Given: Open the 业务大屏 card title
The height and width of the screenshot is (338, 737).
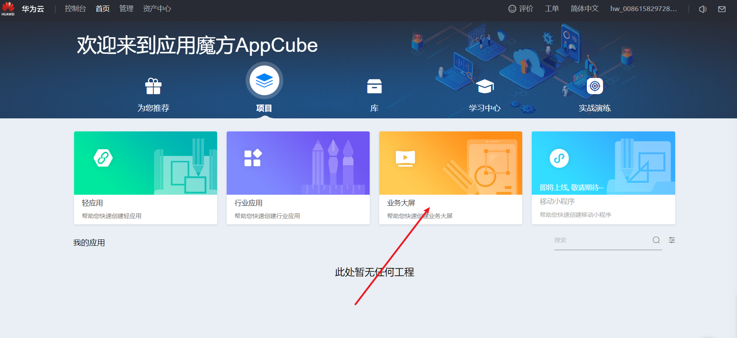Looking at the screenshot, I should click(401, 203).
